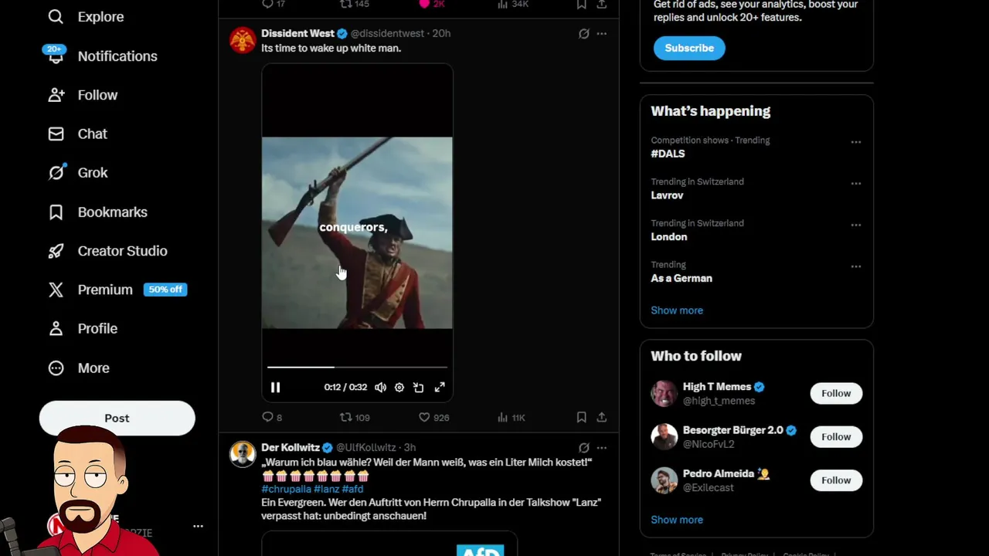The width and height of the screenshot is (989, 556).
Task: Open more options for #DALS trend
Action: point(855,142)
